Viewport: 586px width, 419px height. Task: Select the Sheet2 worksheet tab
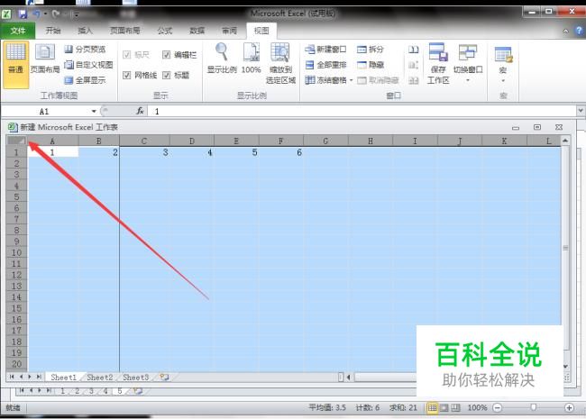[100, 378]
